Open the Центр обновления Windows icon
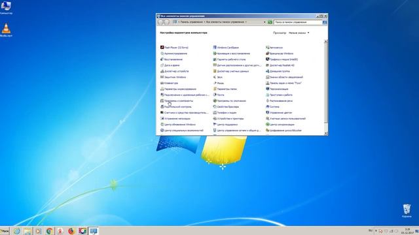This screenshot has width=419, height=235. [x=162, y=125]
